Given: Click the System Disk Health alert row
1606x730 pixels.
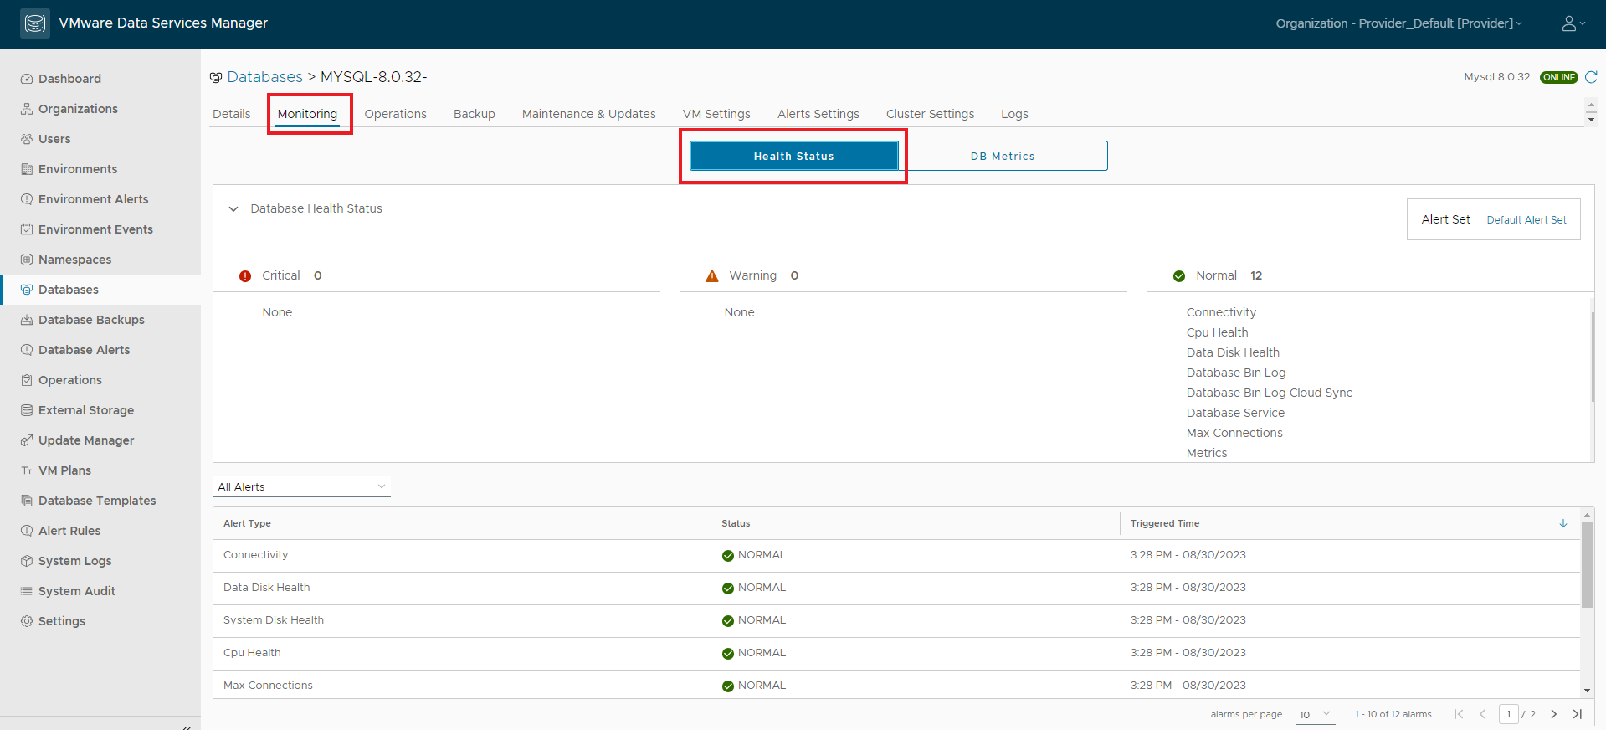Looking at the screenshot, I should (x=896, y=621).
